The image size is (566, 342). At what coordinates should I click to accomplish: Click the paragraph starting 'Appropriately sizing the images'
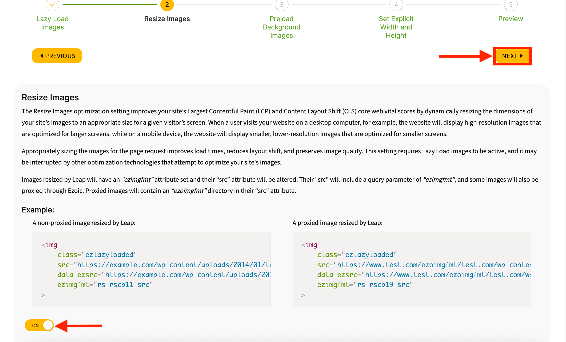coord(279,157)
